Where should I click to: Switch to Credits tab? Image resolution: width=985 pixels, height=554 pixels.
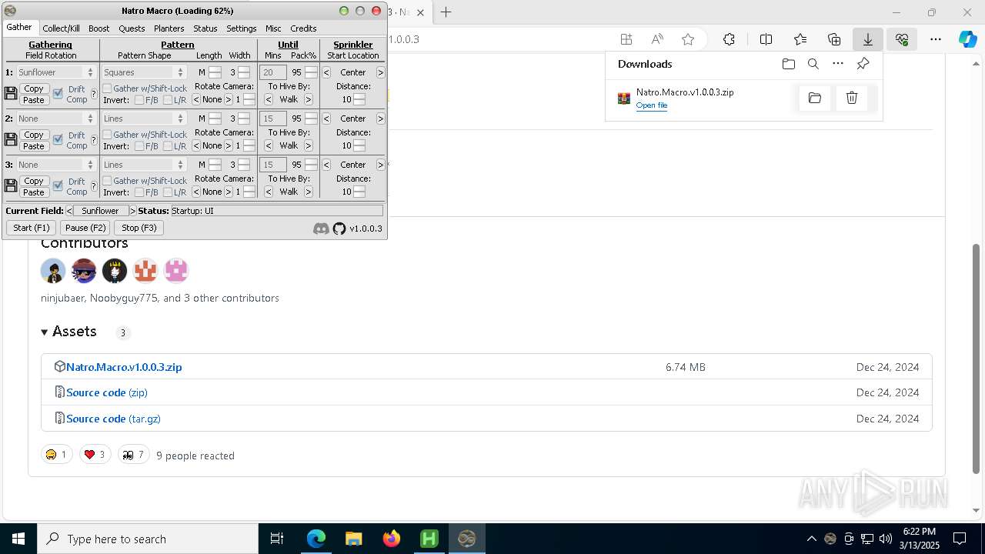(x=303, y=28)
